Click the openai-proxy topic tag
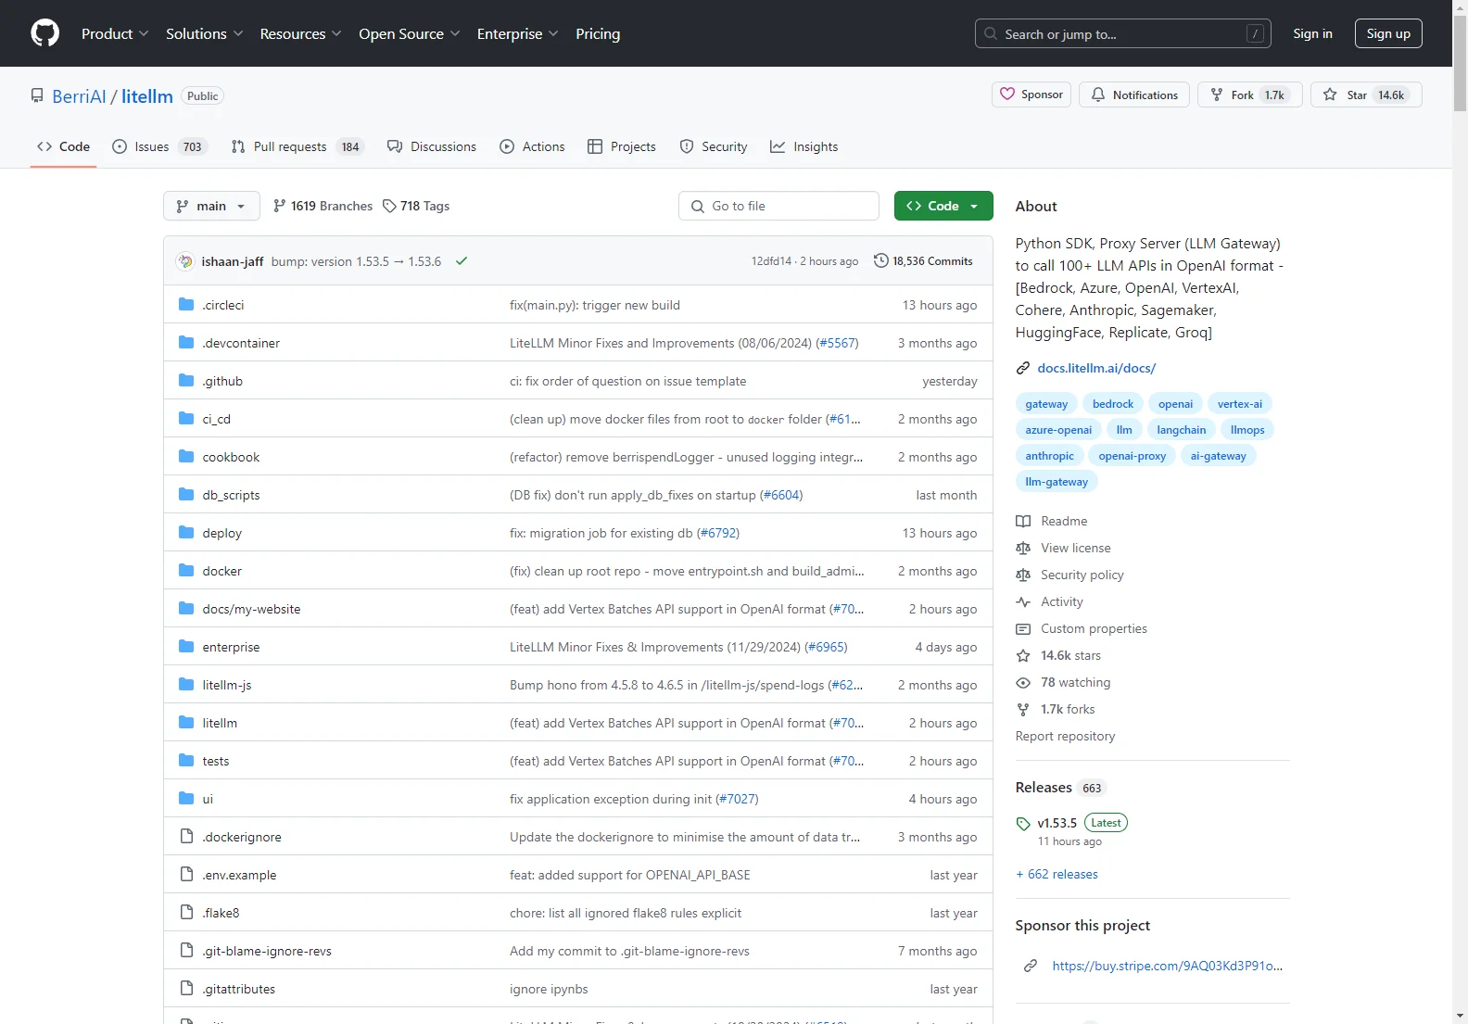Viewport: 1468px width, 1024px height. click(x=1133, y=456)
